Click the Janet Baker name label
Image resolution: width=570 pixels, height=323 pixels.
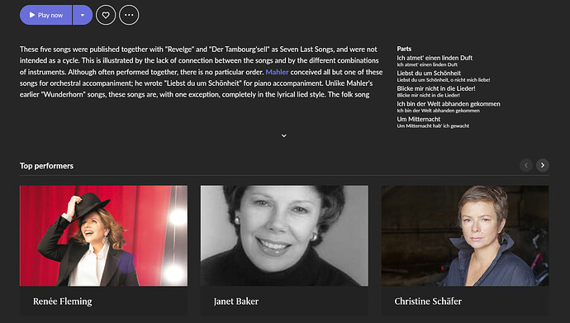click(236, 302)
